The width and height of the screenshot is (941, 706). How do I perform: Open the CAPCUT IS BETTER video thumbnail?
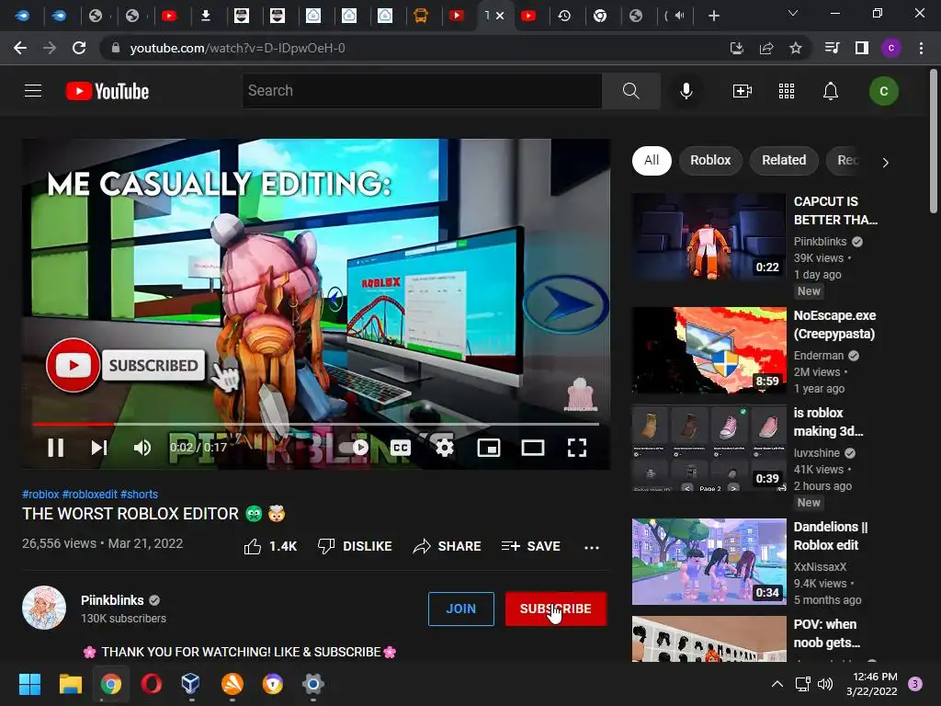[709, 236]
